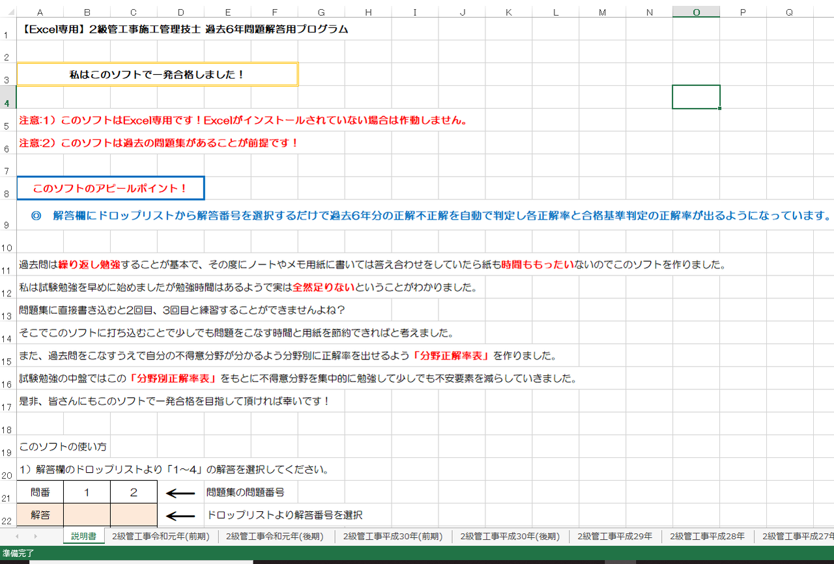Screen dimensions: 834x564
Task: Select column D header
Action: point(180,11)
